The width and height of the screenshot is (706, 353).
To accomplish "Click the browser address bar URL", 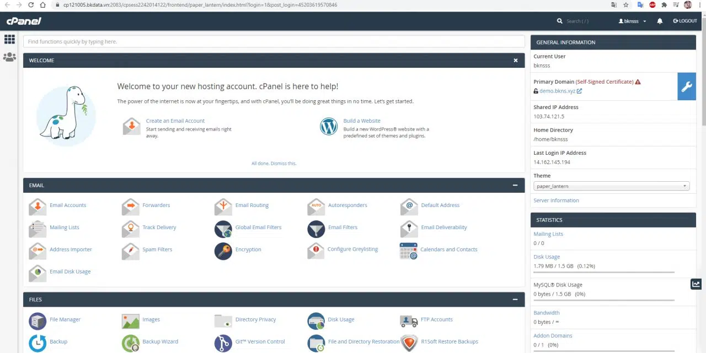I will tap(200, 5).
